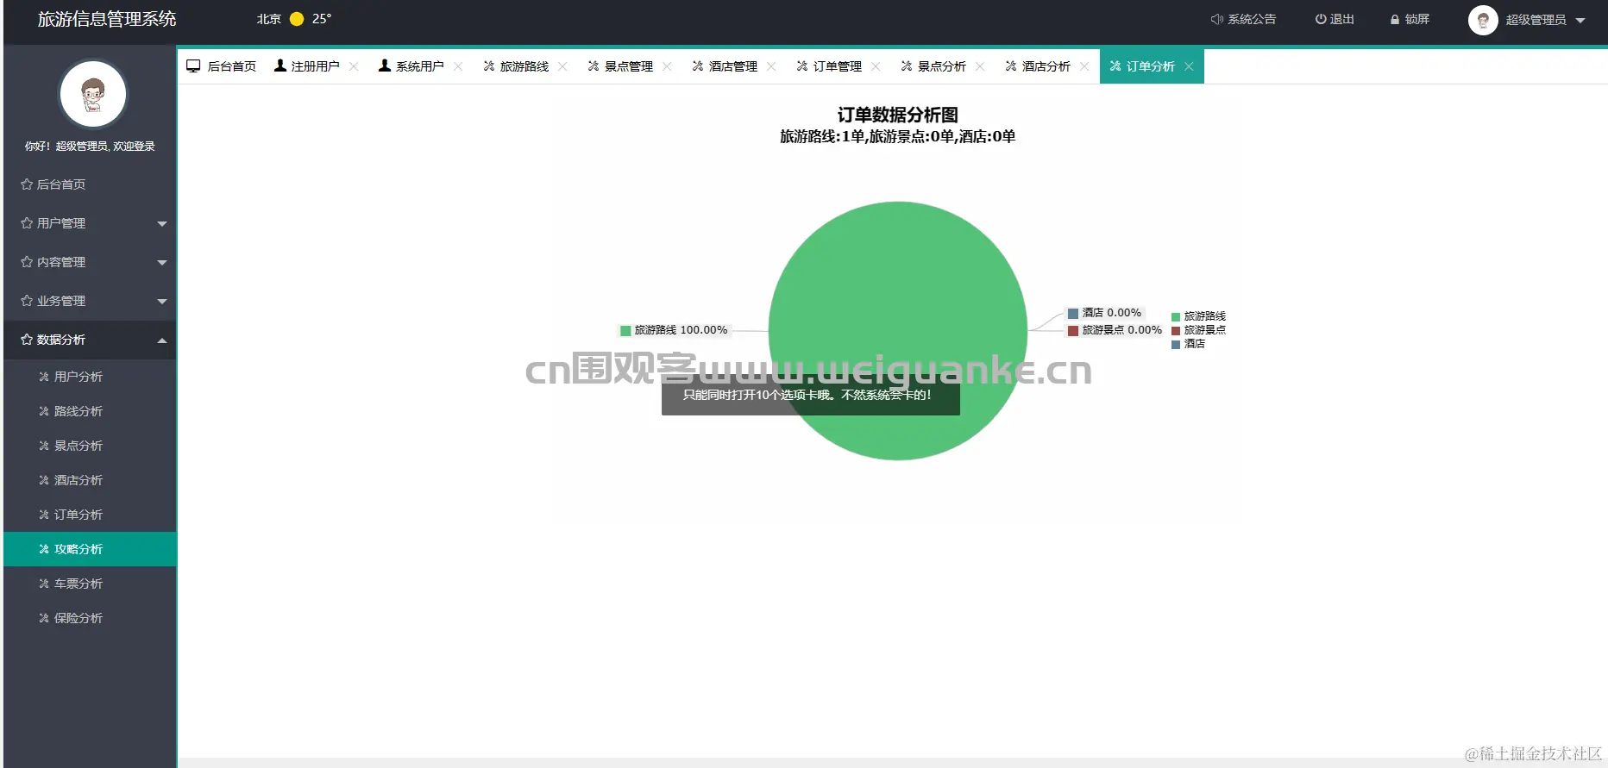
Task: Click the star icon beside 内容管理
Action: click(27, 262)
